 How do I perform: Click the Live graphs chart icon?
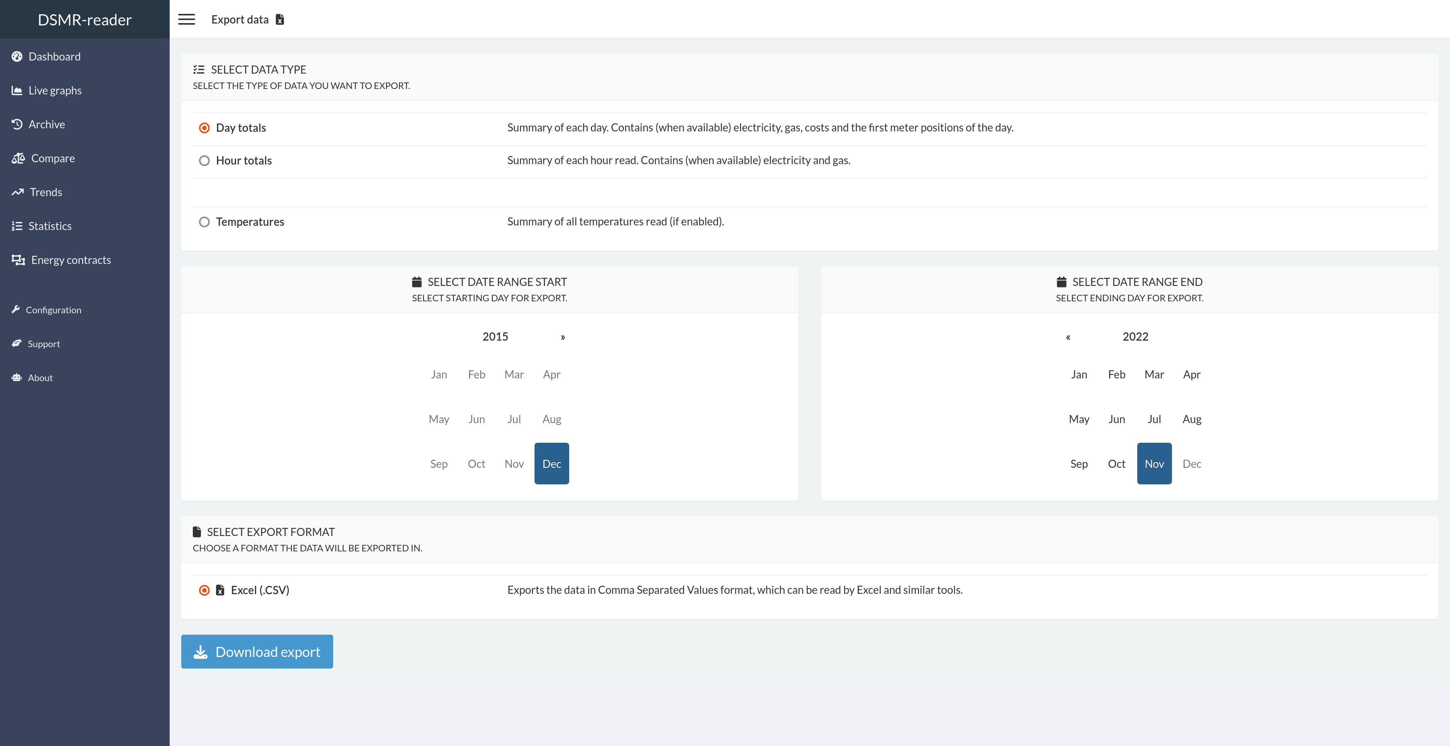(17, 91)
